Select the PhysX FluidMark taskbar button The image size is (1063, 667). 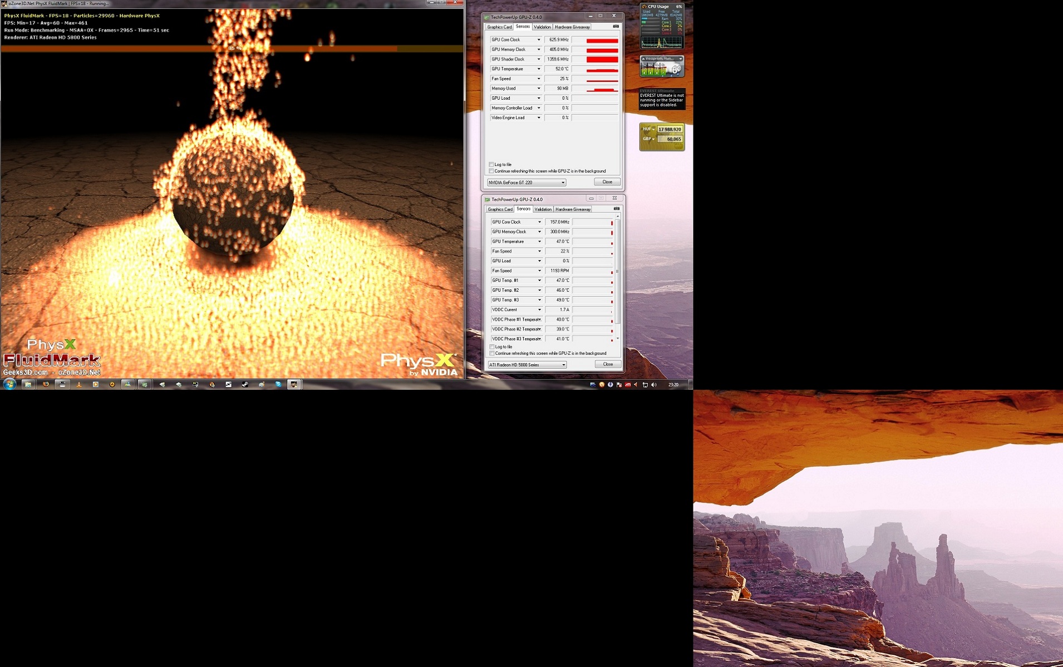click(x=294, y=384)
